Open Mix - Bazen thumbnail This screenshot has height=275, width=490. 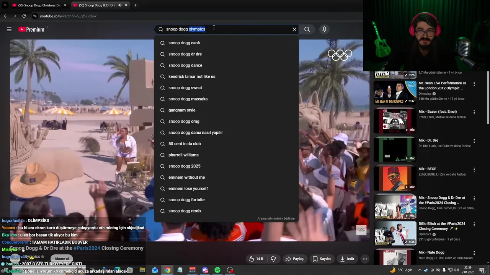[x=395, y=121]
